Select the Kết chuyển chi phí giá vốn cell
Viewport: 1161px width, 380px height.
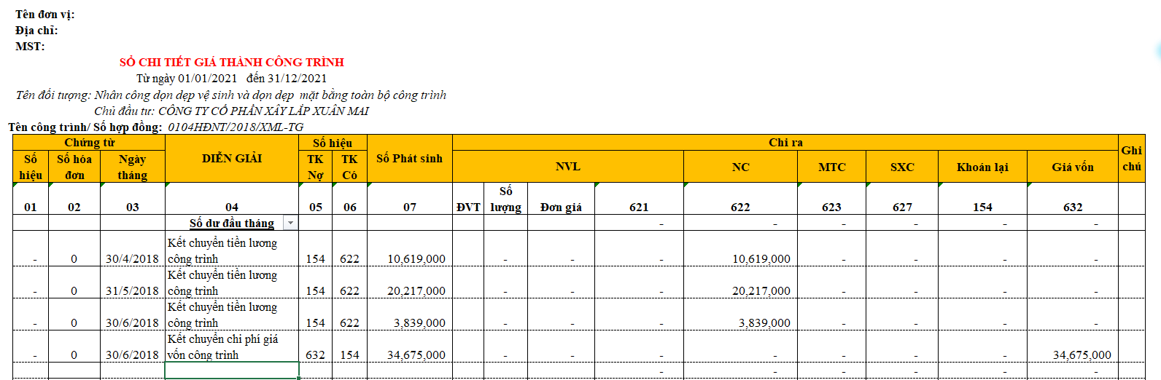tap(231, 347)
